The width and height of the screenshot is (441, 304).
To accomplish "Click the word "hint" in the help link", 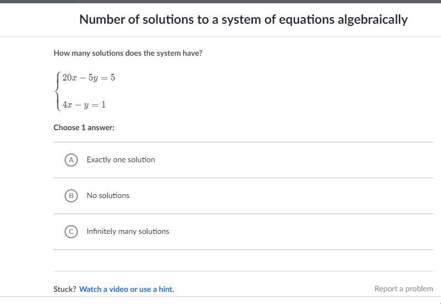I will pos(166,289).
